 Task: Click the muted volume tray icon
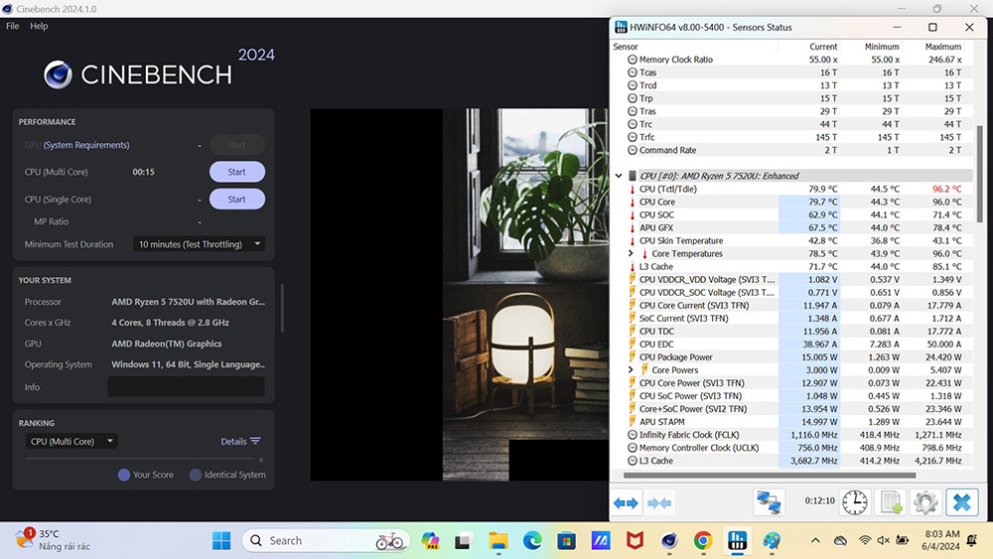[883, 540]
